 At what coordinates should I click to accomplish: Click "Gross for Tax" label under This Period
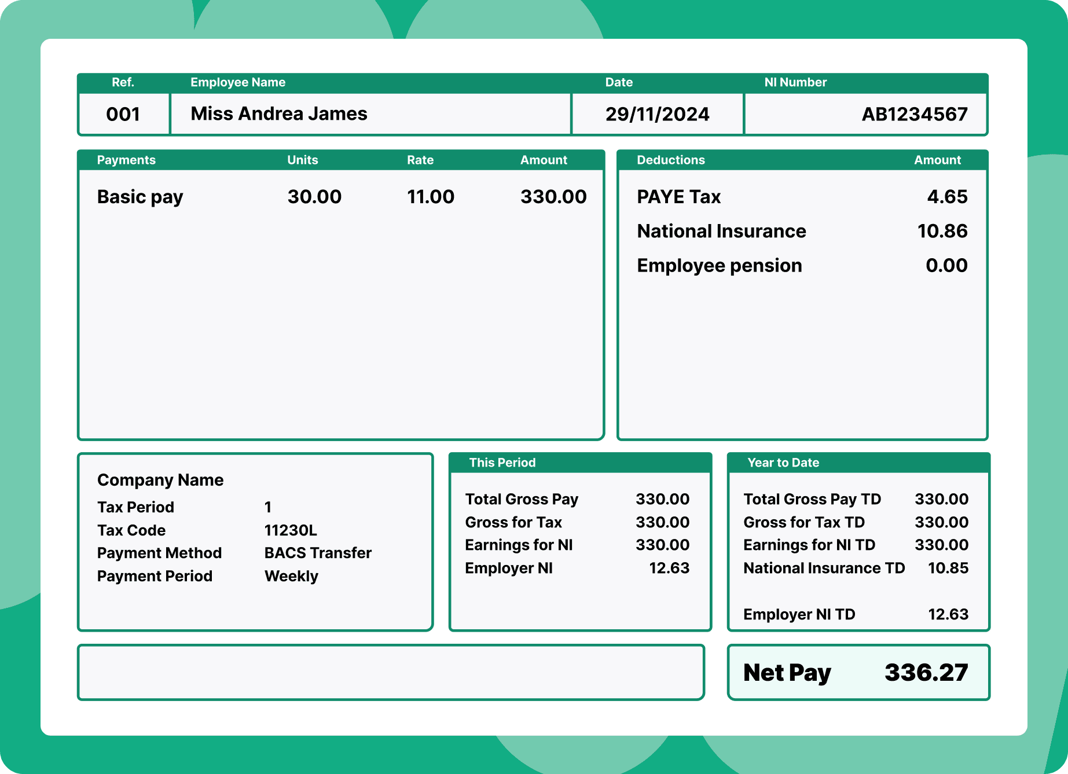513,522
